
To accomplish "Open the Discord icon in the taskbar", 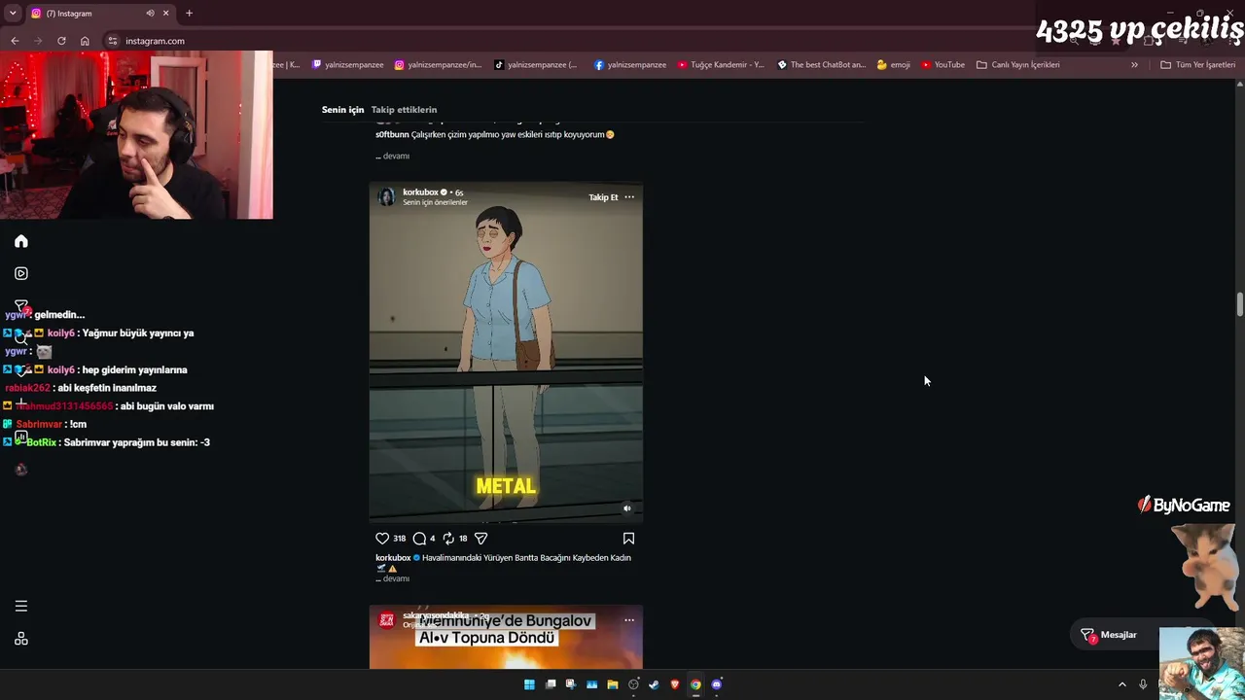I will pos(717,684).
